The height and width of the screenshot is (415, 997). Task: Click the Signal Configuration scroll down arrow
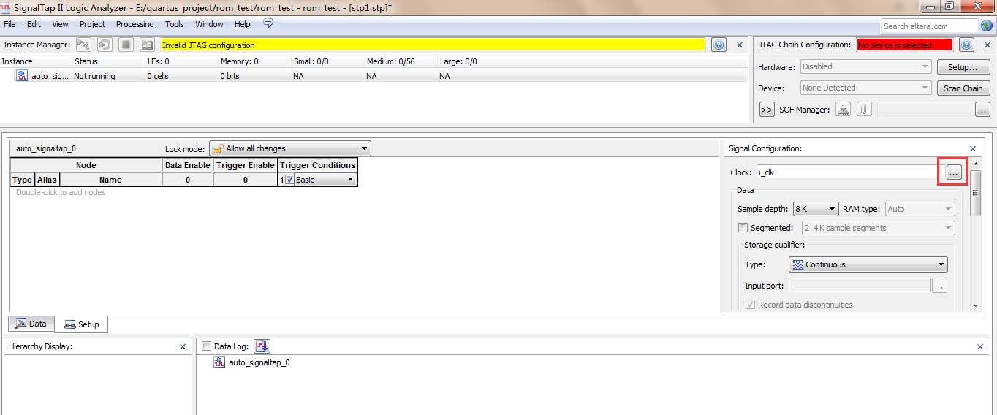pyautogui.click(x=975, y=306)
